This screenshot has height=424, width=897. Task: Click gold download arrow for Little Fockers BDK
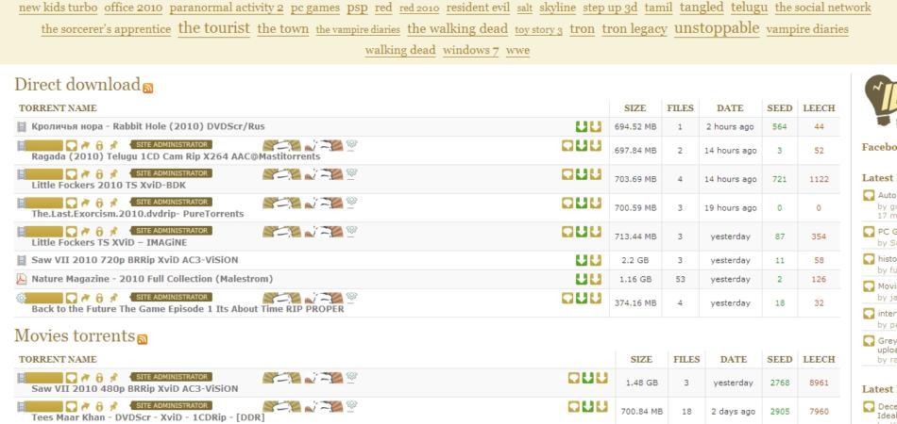(x=596, y=174)
